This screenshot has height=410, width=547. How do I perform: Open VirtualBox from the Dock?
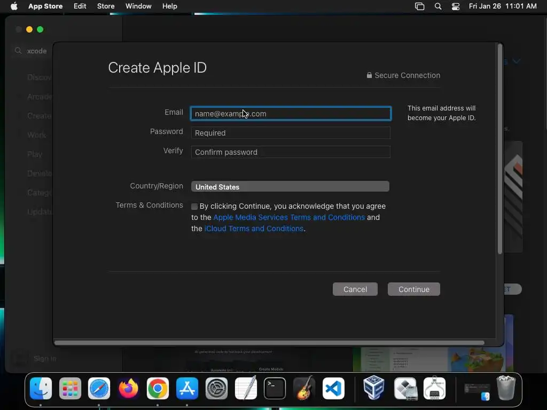pos(374,388)
